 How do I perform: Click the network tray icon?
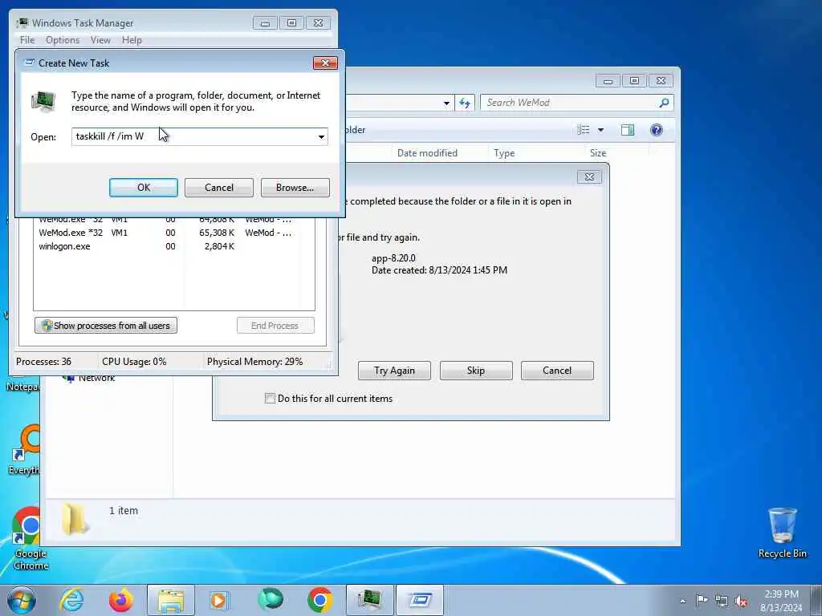click(x=722, y=601)
